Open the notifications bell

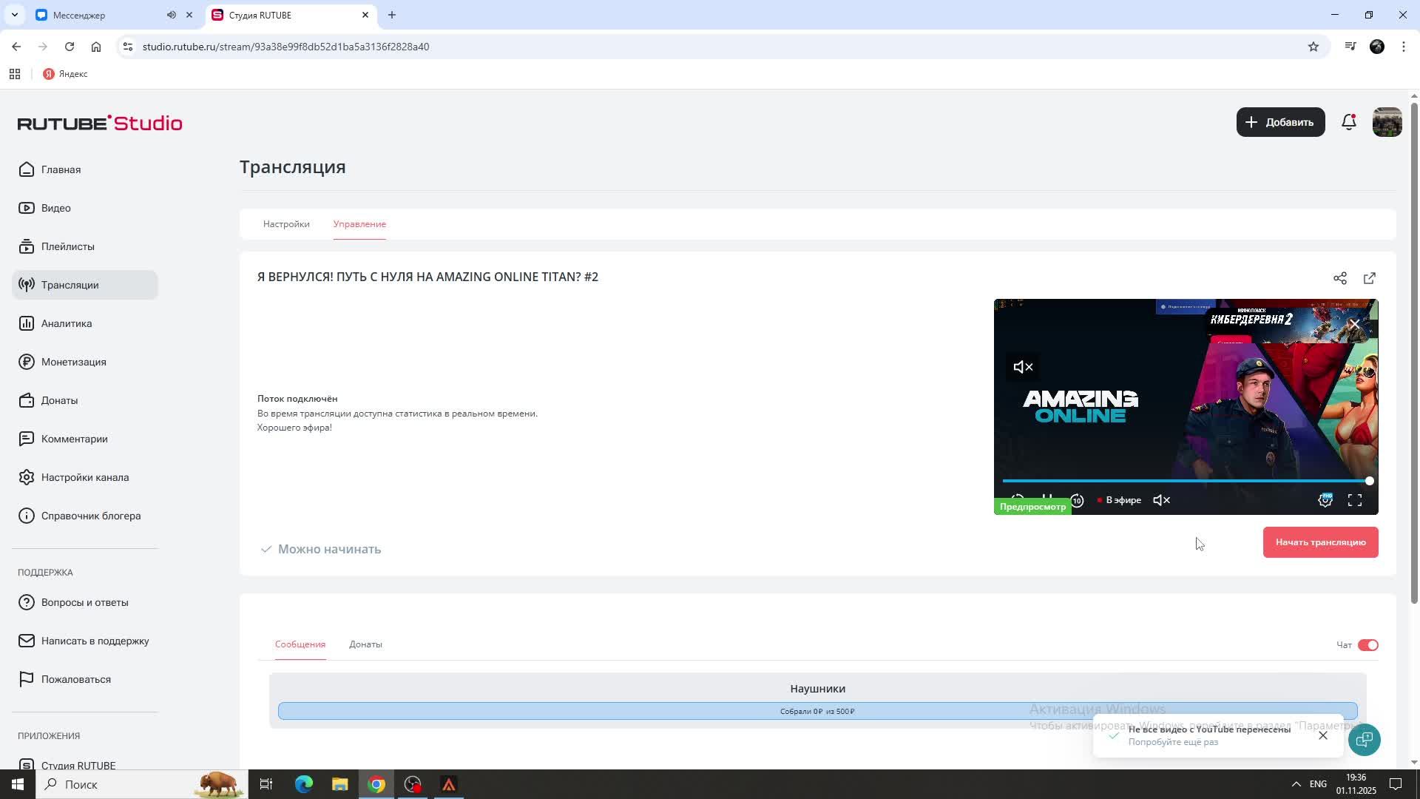coord(1348,122)
